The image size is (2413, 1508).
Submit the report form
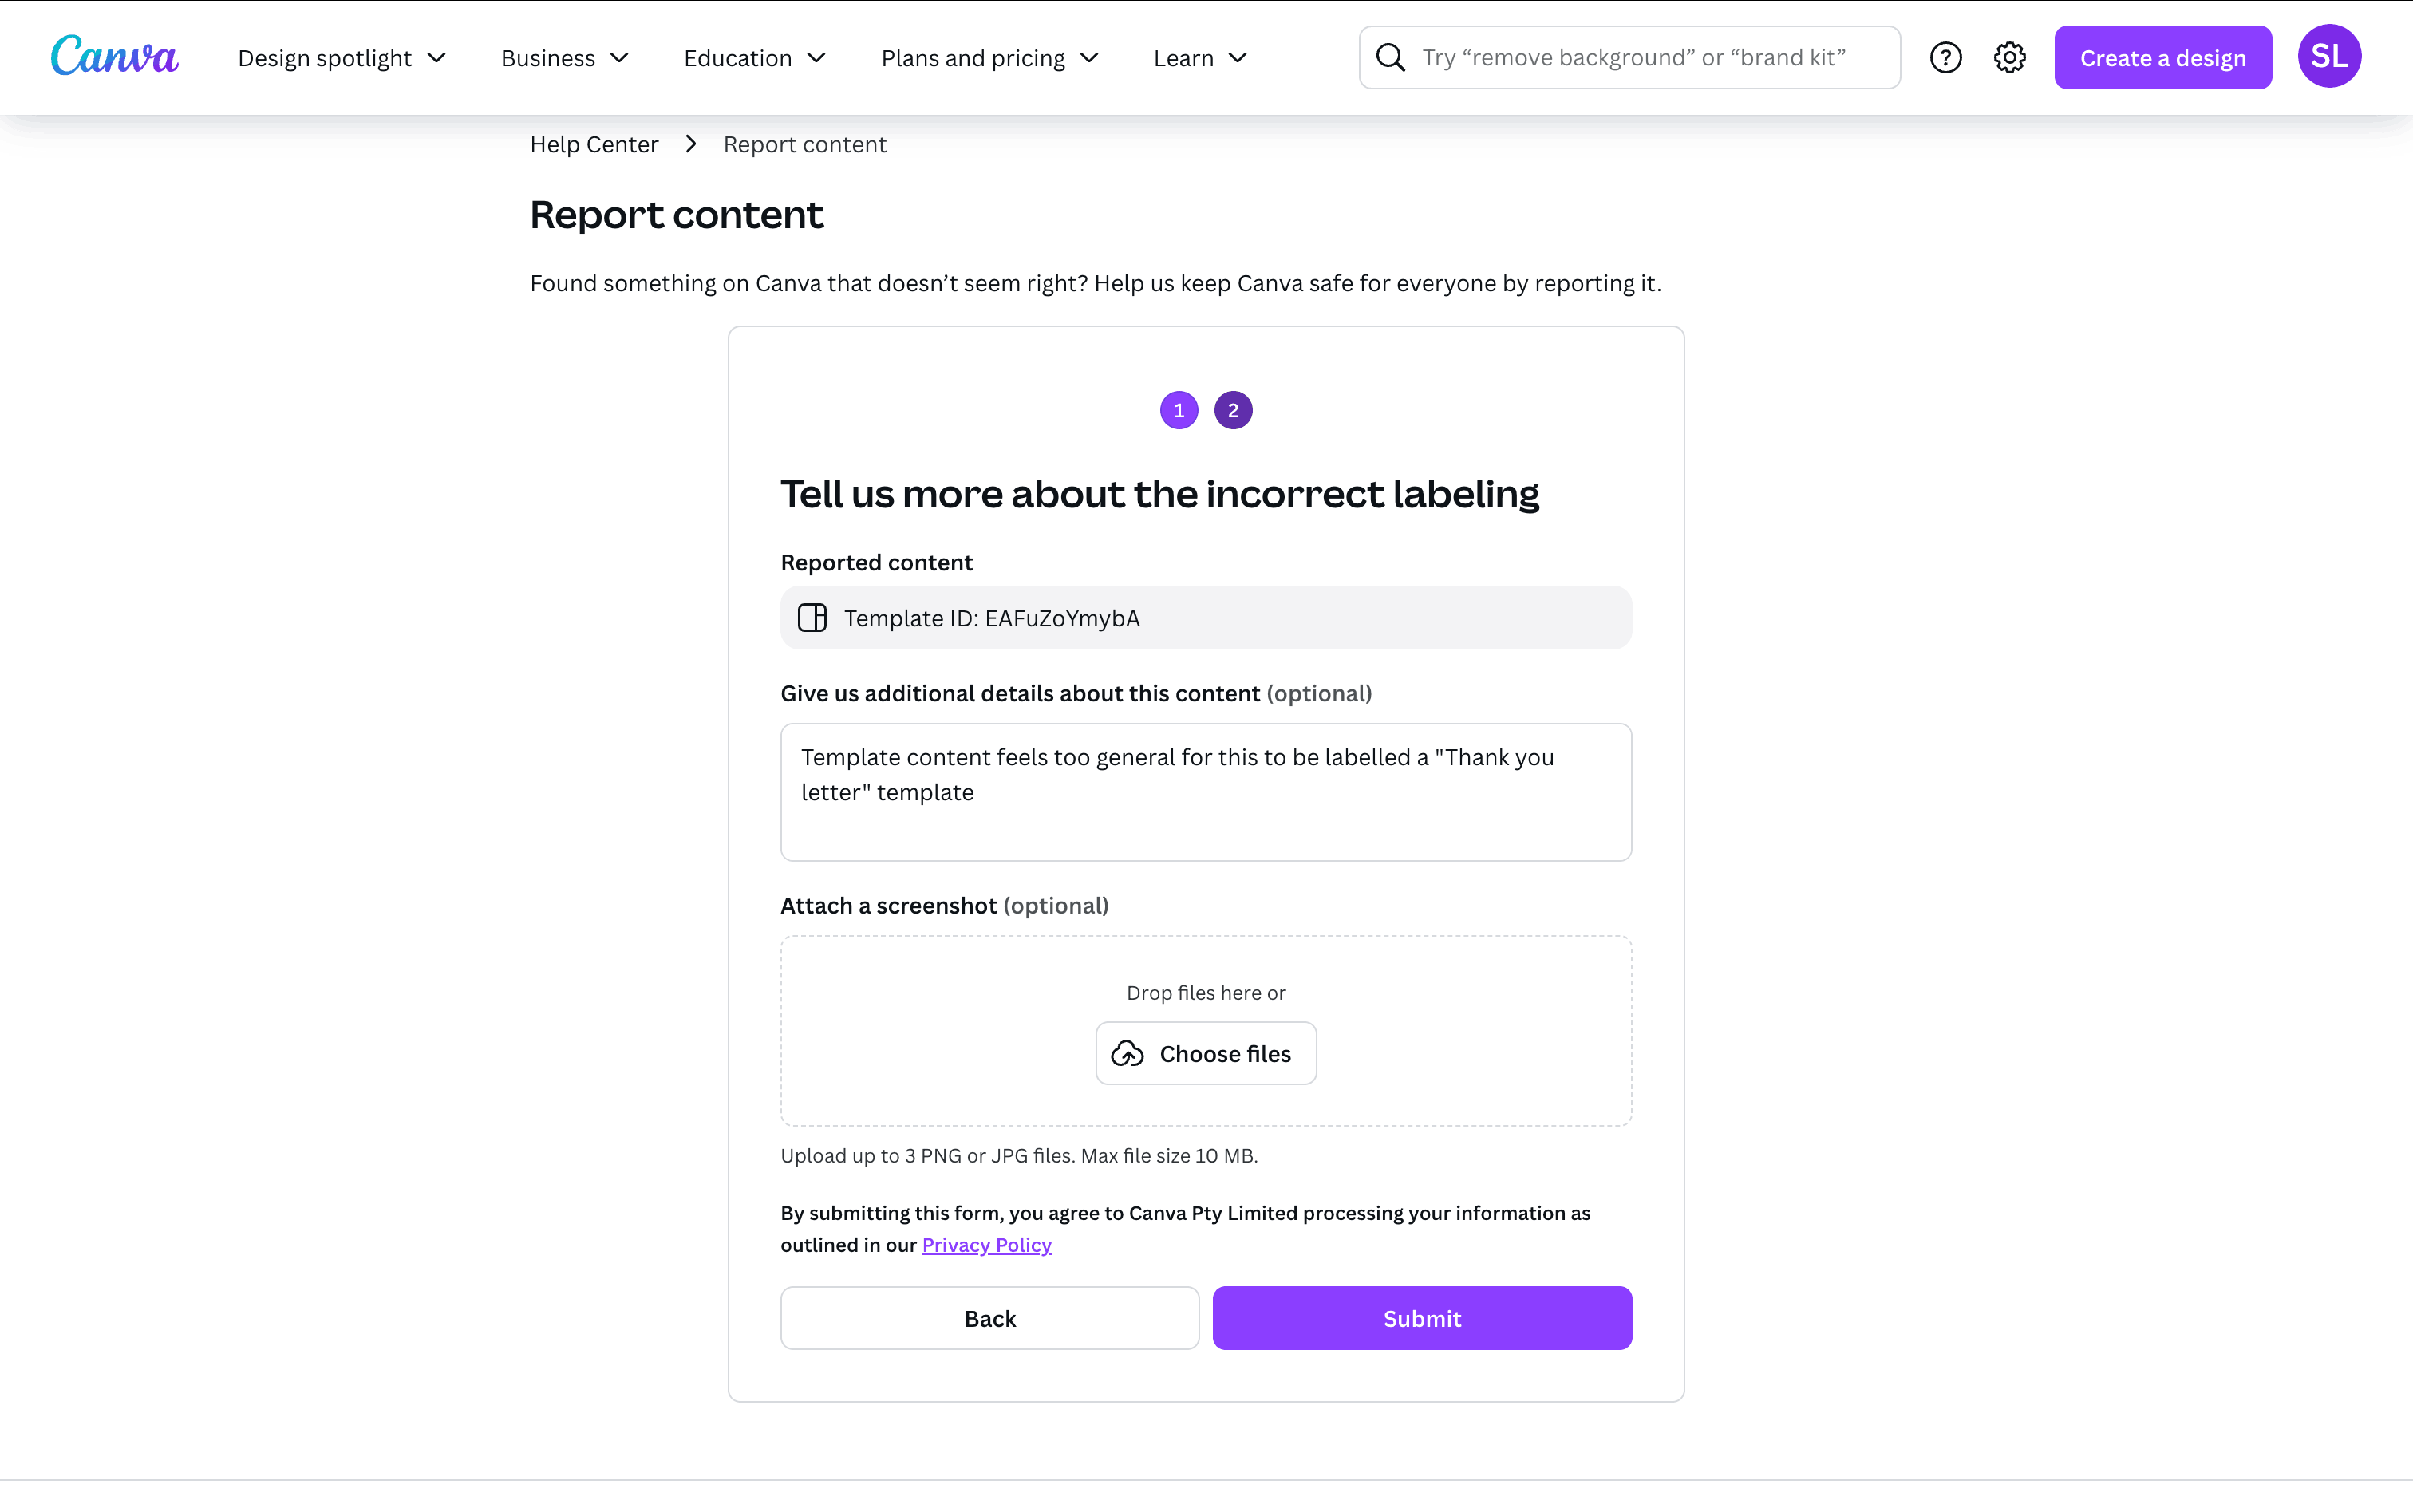pyautogui.click(x=1422, y=1318)
